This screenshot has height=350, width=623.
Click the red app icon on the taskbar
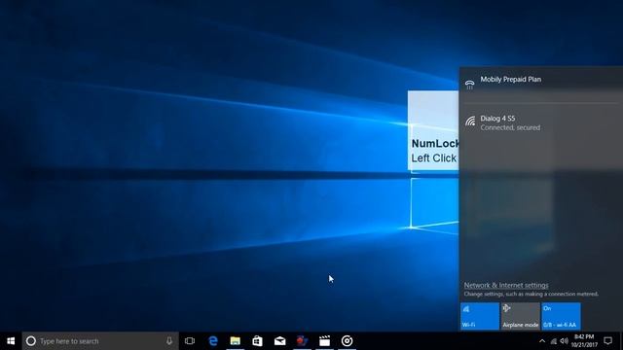point(302,341)
